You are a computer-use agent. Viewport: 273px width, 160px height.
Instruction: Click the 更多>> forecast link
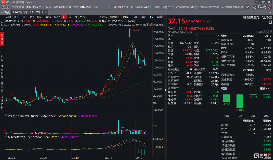pyautogui.click(x=265, y=89)
